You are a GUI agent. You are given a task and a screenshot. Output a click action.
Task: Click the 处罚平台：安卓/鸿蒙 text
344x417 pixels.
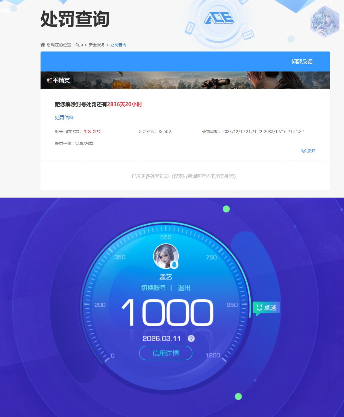point(74,143)
